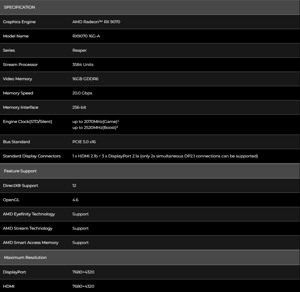The height and width of the screenshot is (292, 300).
Task: Click the Maximum Resolution section header
Action: coord(25,257)
